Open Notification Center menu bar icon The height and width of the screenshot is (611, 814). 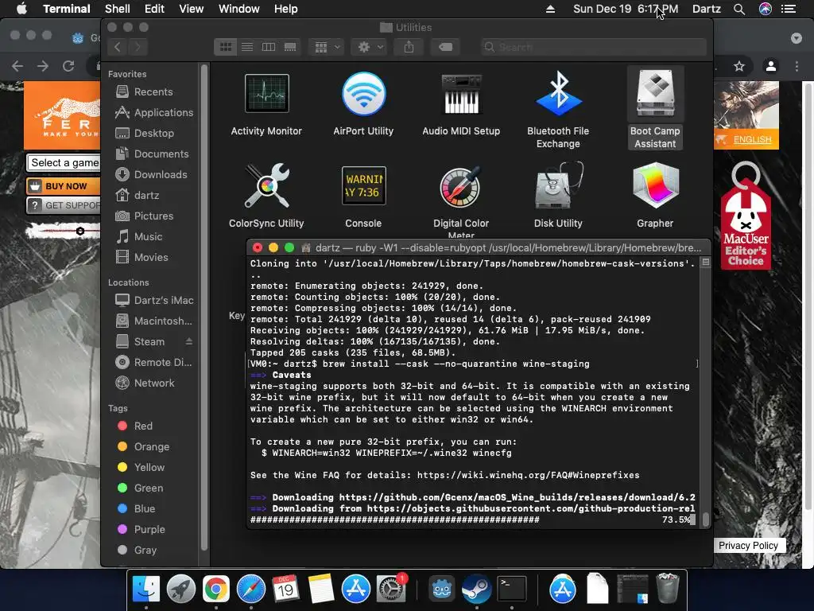pos(789,9)
